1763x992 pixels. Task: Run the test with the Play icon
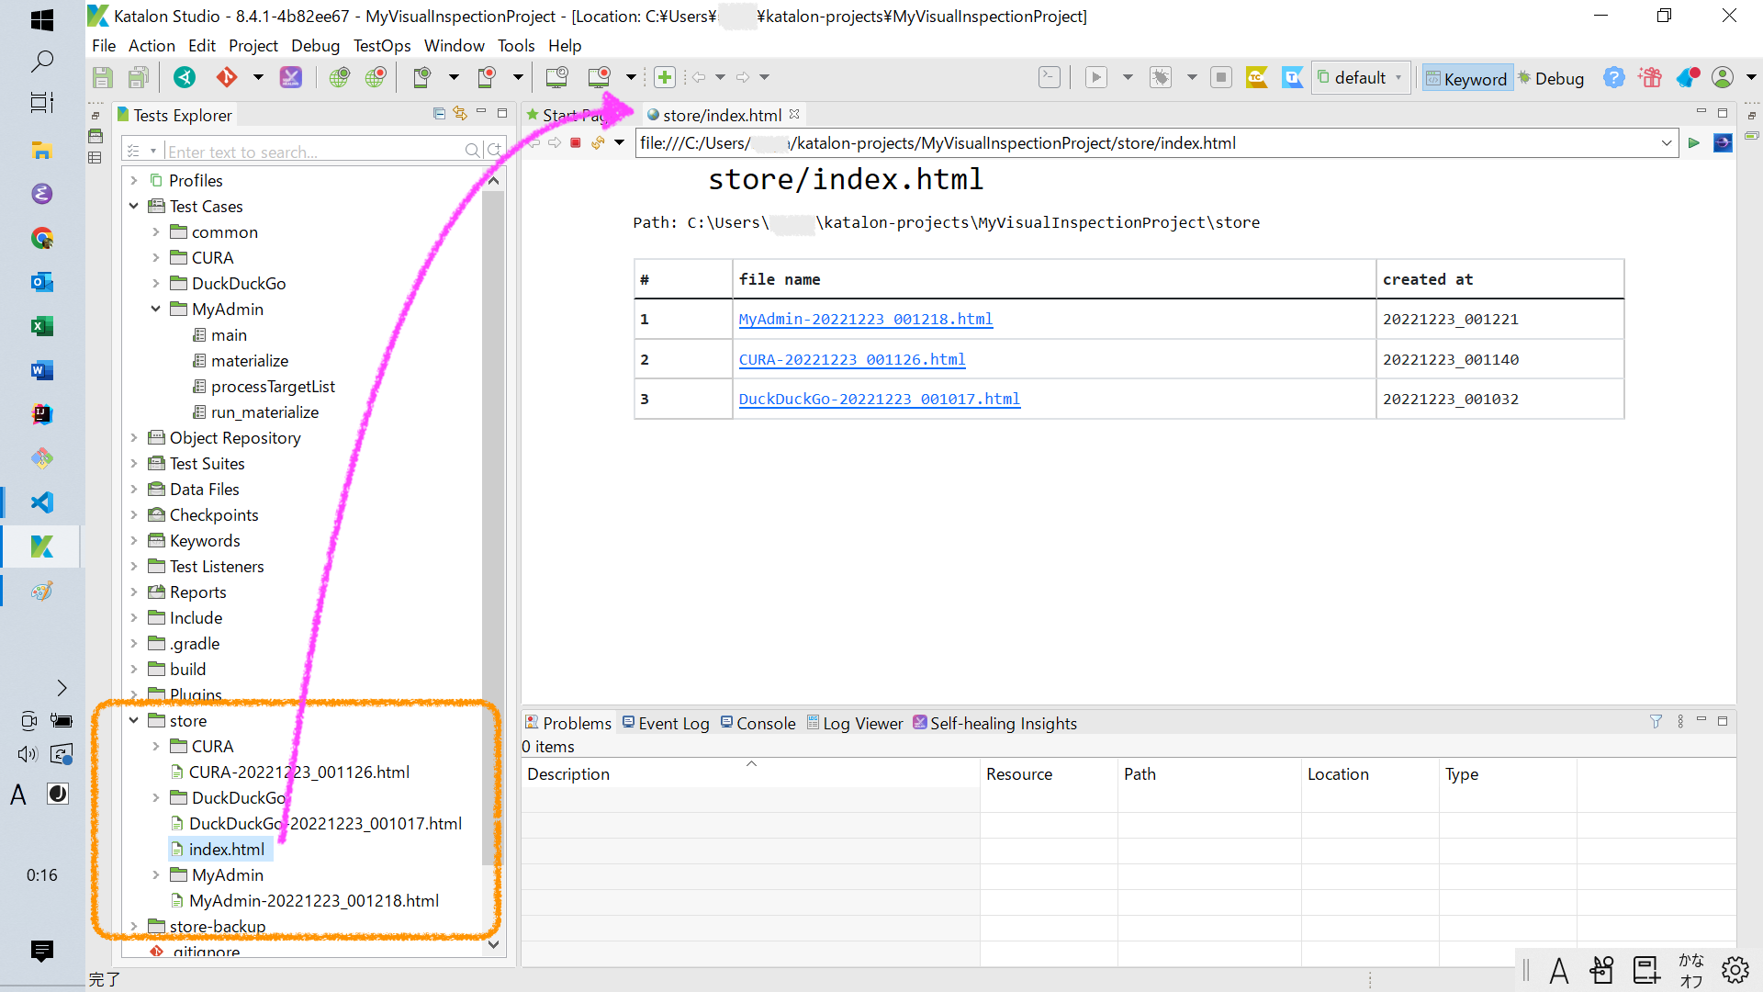(1095, 77)
